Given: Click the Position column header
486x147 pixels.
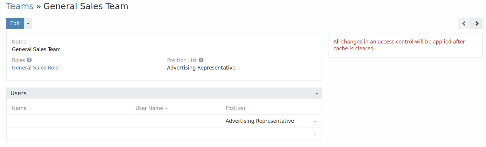Looking at the screenshot, I should click(235, 108).
